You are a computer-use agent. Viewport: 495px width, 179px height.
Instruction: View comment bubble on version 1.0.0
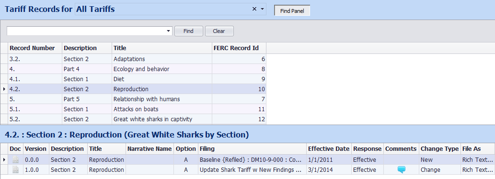401,170
